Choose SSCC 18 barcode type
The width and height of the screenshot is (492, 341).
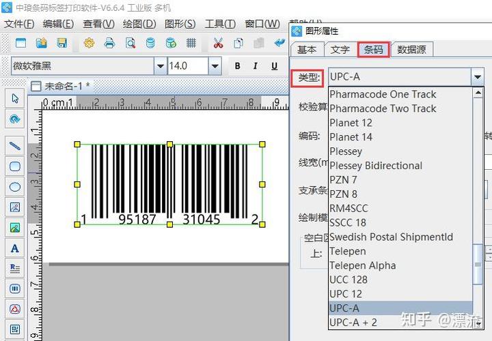[400, 222]
